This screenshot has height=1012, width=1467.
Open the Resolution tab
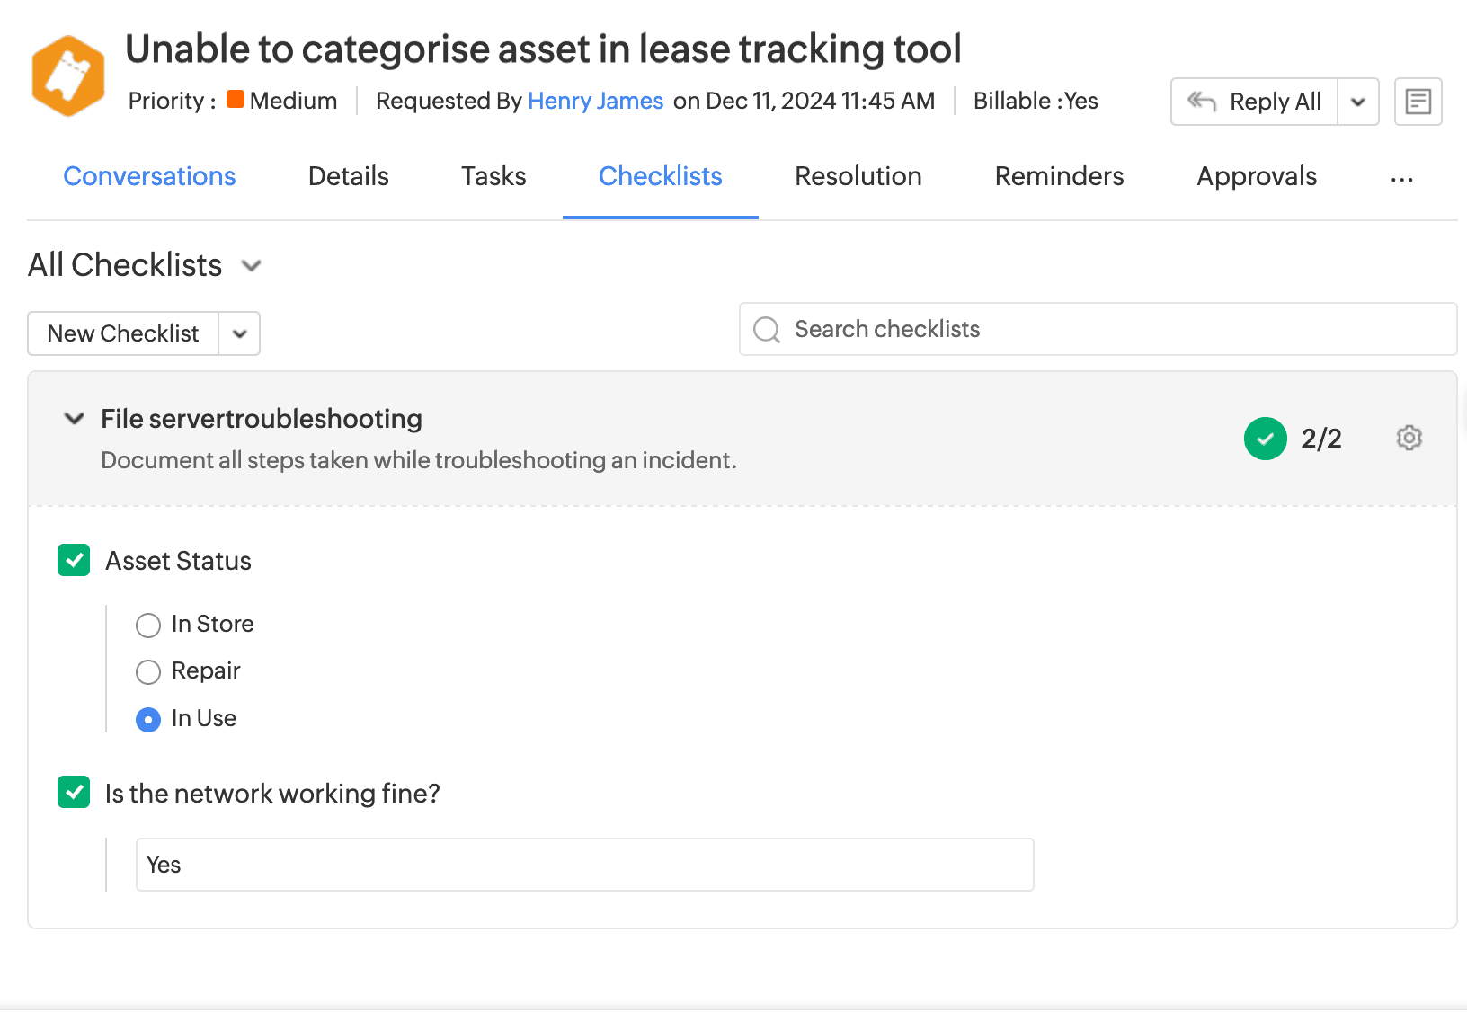(x=858, y=176)
